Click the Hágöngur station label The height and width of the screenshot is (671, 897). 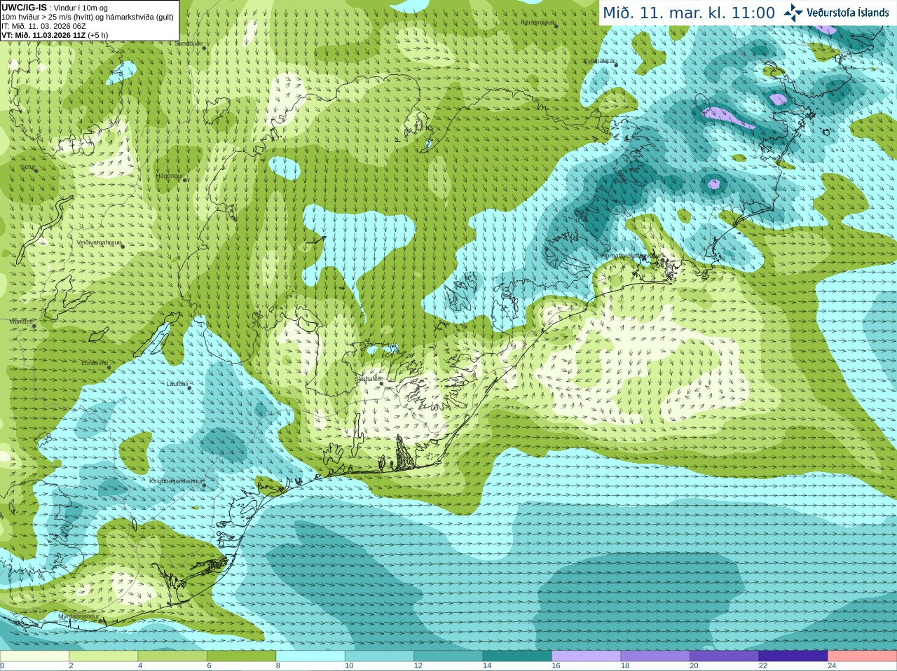click(169, 176)
